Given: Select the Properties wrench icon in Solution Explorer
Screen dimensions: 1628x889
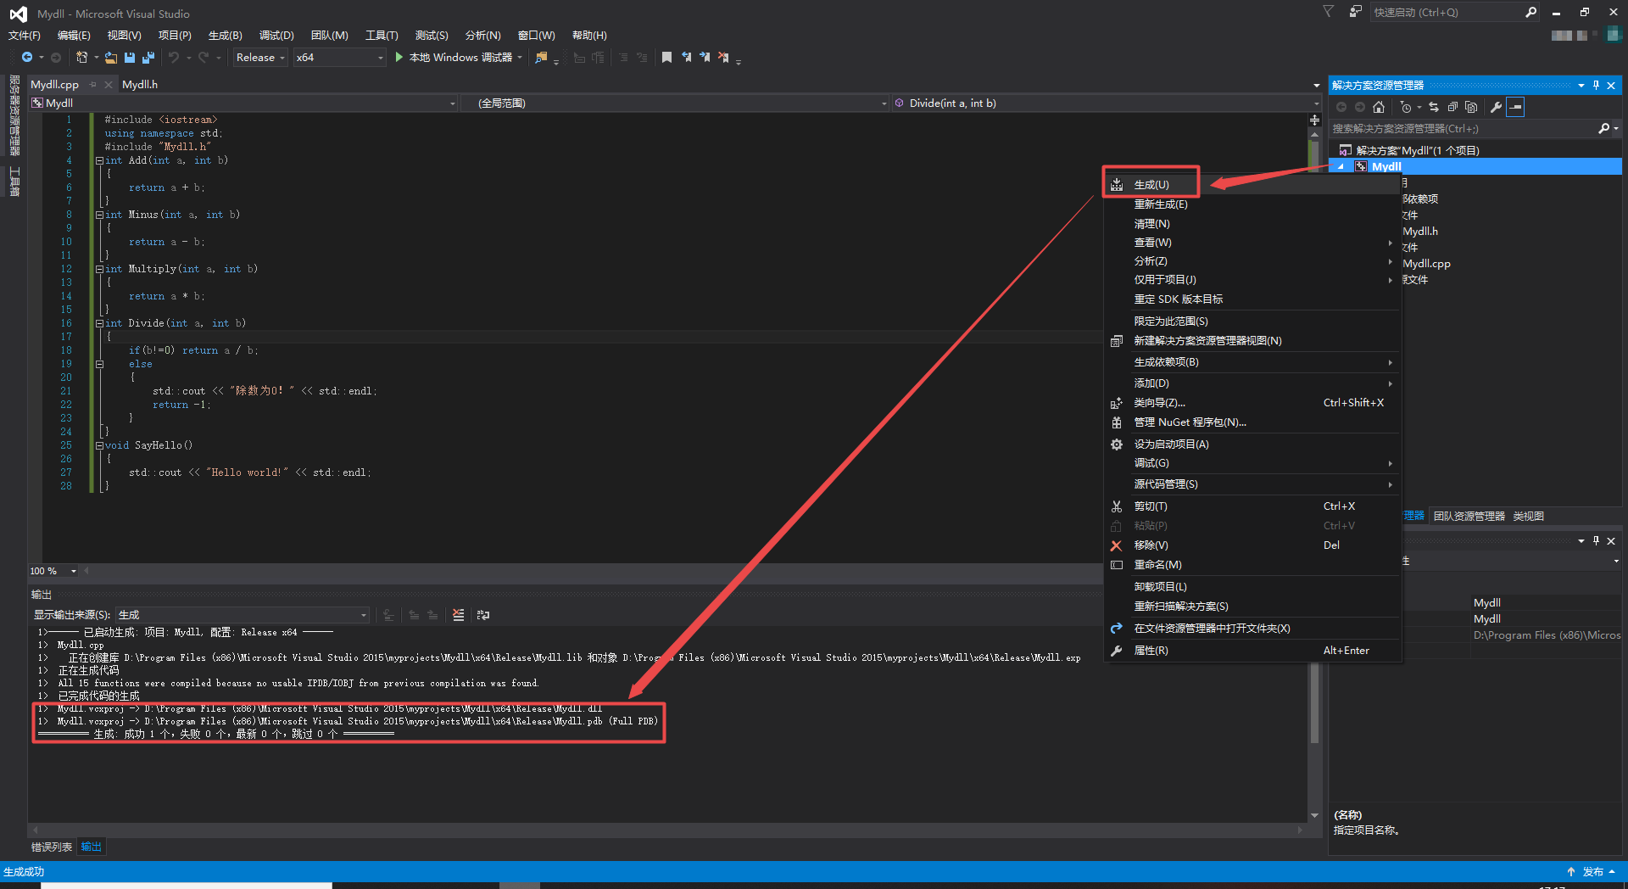Looking at the screenshot, I should (1496, 107).
